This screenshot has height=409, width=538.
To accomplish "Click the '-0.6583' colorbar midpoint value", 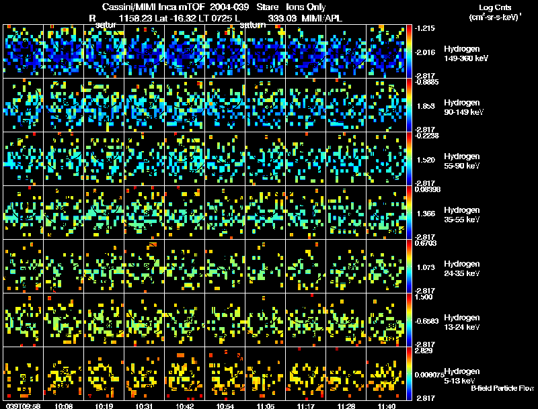I will [426, 321].
